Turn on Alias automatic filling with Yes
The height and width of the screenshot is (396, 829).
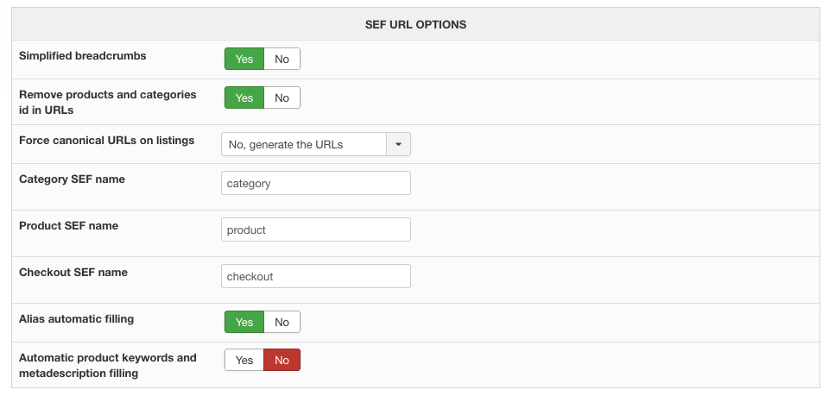[244, 322]
